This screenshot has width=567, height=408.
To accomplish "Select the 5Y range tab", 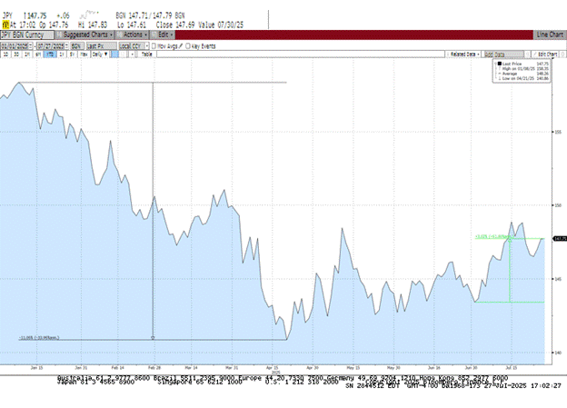I will (73, 55).
